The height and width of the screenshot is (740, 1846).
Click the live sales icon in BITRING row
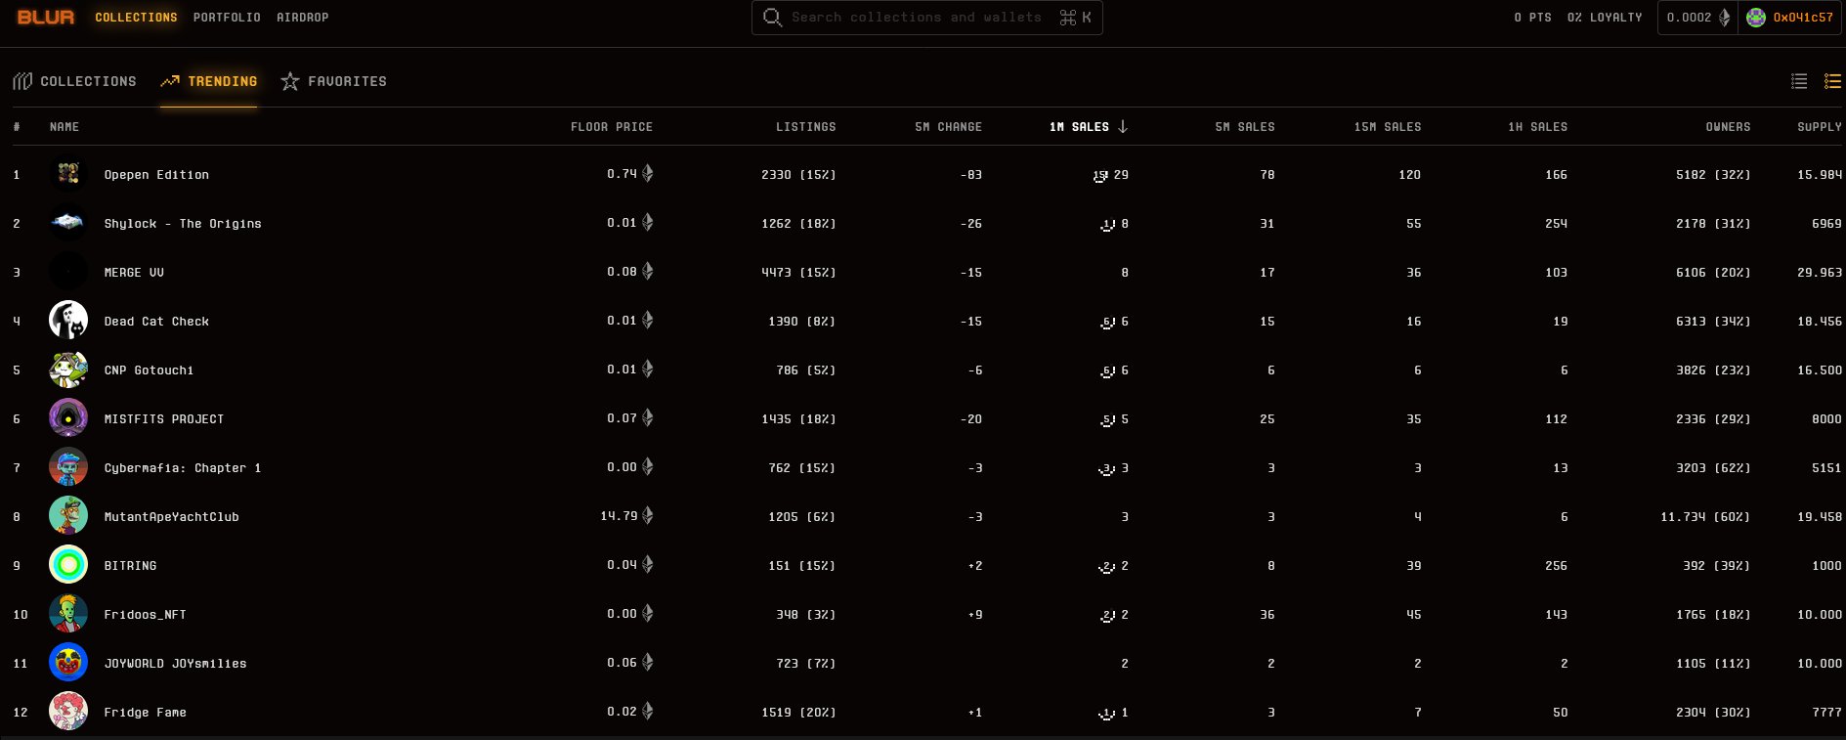coord(1107,567)
